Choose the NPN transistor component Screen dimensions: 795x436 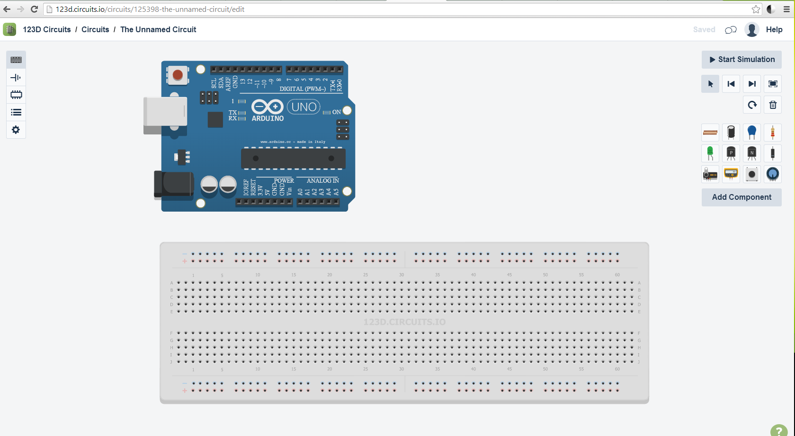[x=751, y=153]
